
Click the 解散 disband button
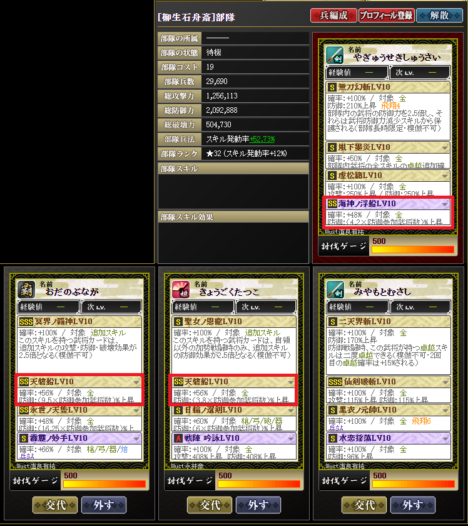[x=439, y=16]
